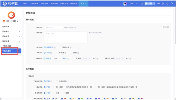Click help icon next to 非预售

tap(65, 53)
